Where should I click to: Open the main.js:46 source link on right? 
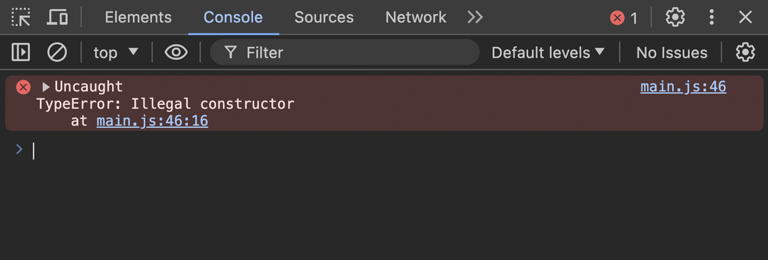[683, 86]
